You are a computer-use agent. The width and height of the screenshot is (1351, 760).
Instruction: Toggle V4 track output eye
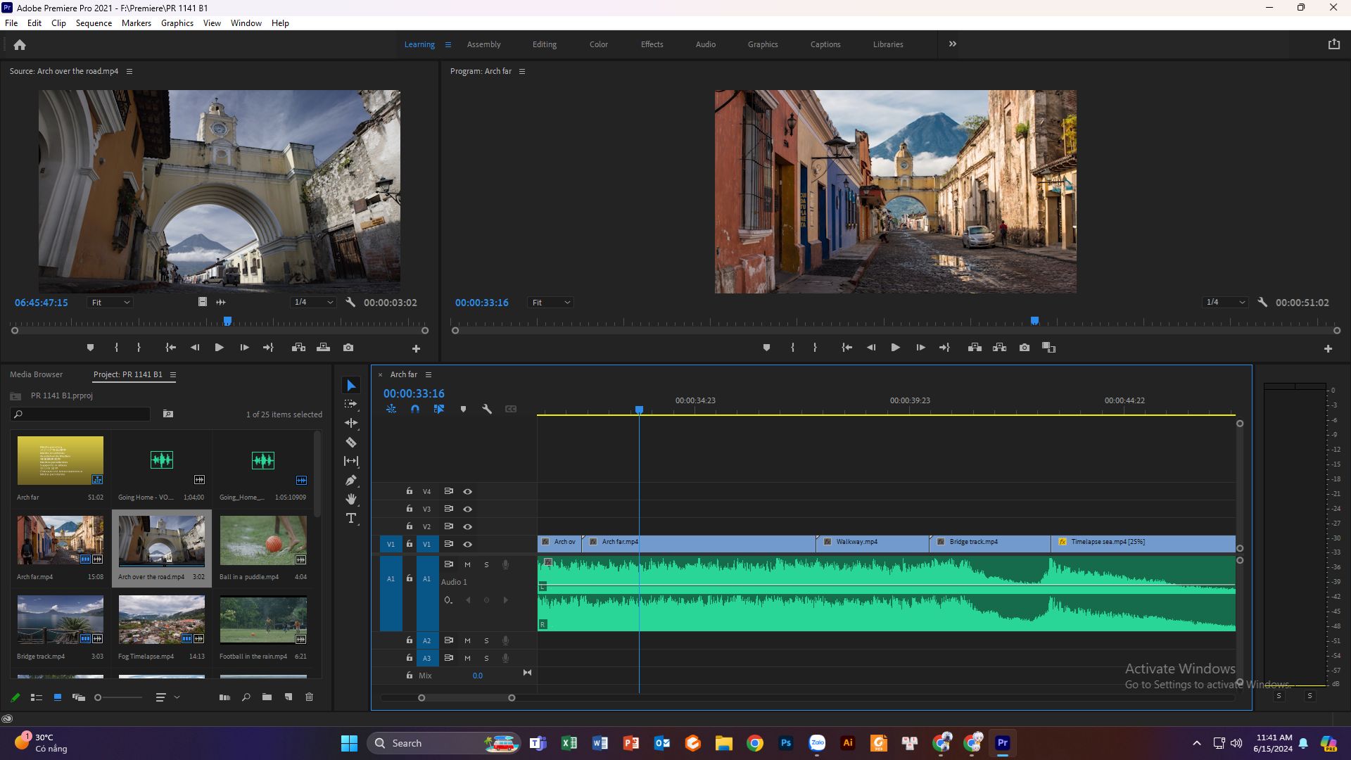click(x=467, y=491)
